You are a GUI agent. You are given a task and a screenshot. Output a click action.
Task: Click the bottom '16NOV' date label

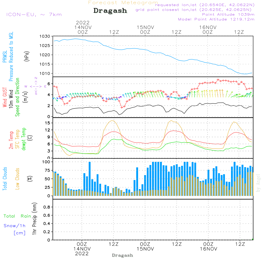click(209, 249)
